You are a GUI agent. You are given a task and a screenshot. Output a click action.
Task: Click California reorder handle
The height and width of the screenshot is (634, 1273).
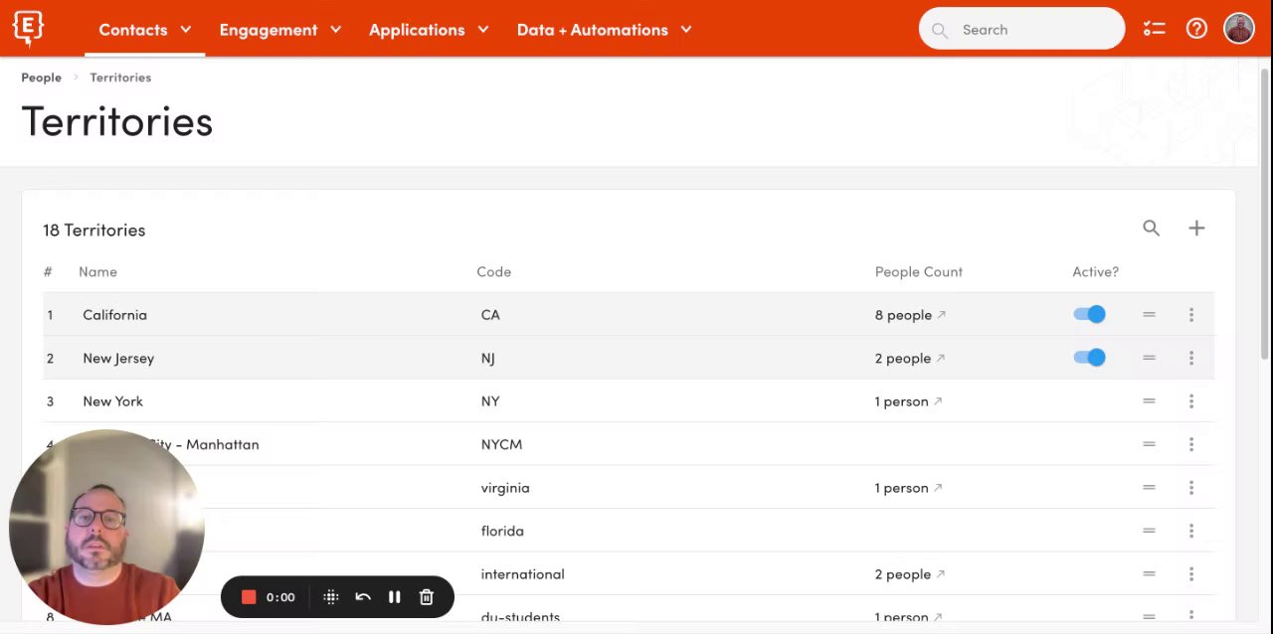click(x=1149, y=314)
